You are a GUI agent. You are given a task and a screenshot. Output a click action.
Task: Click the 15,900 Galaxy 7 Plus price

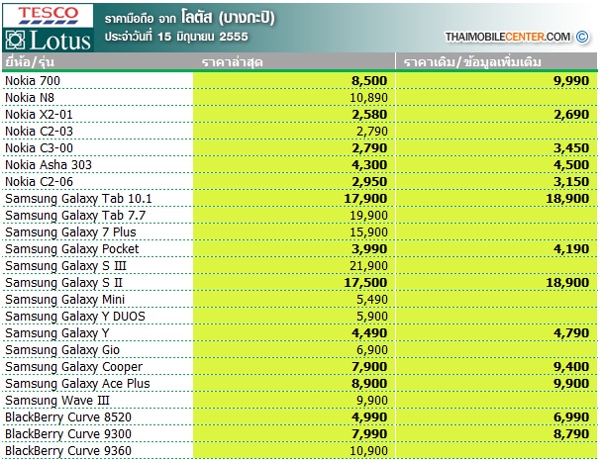[368, 232]
